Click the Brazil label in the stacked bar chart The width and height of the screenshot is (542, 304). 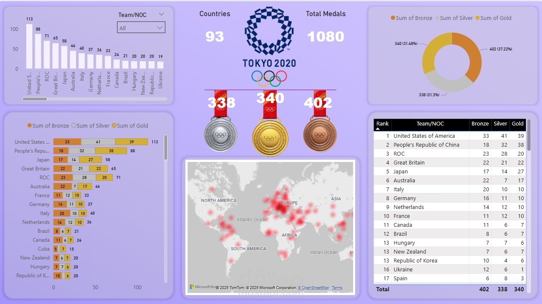pyautogui.click(x=43, y=231)
